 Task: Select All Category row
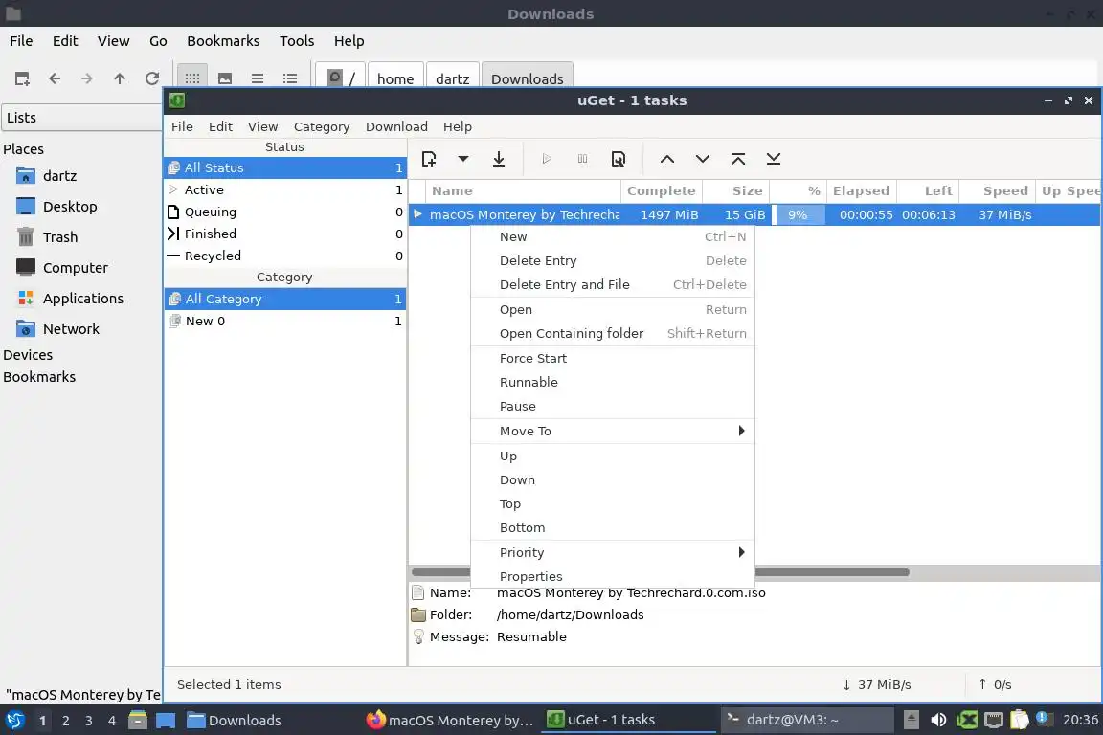click(285, 299)
